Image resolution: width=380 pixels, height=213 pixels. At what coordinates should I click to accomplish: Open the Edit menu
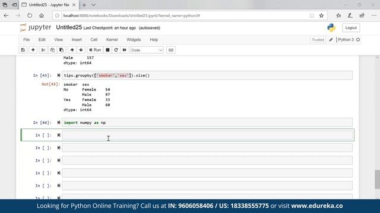click(x=42, y=40)
